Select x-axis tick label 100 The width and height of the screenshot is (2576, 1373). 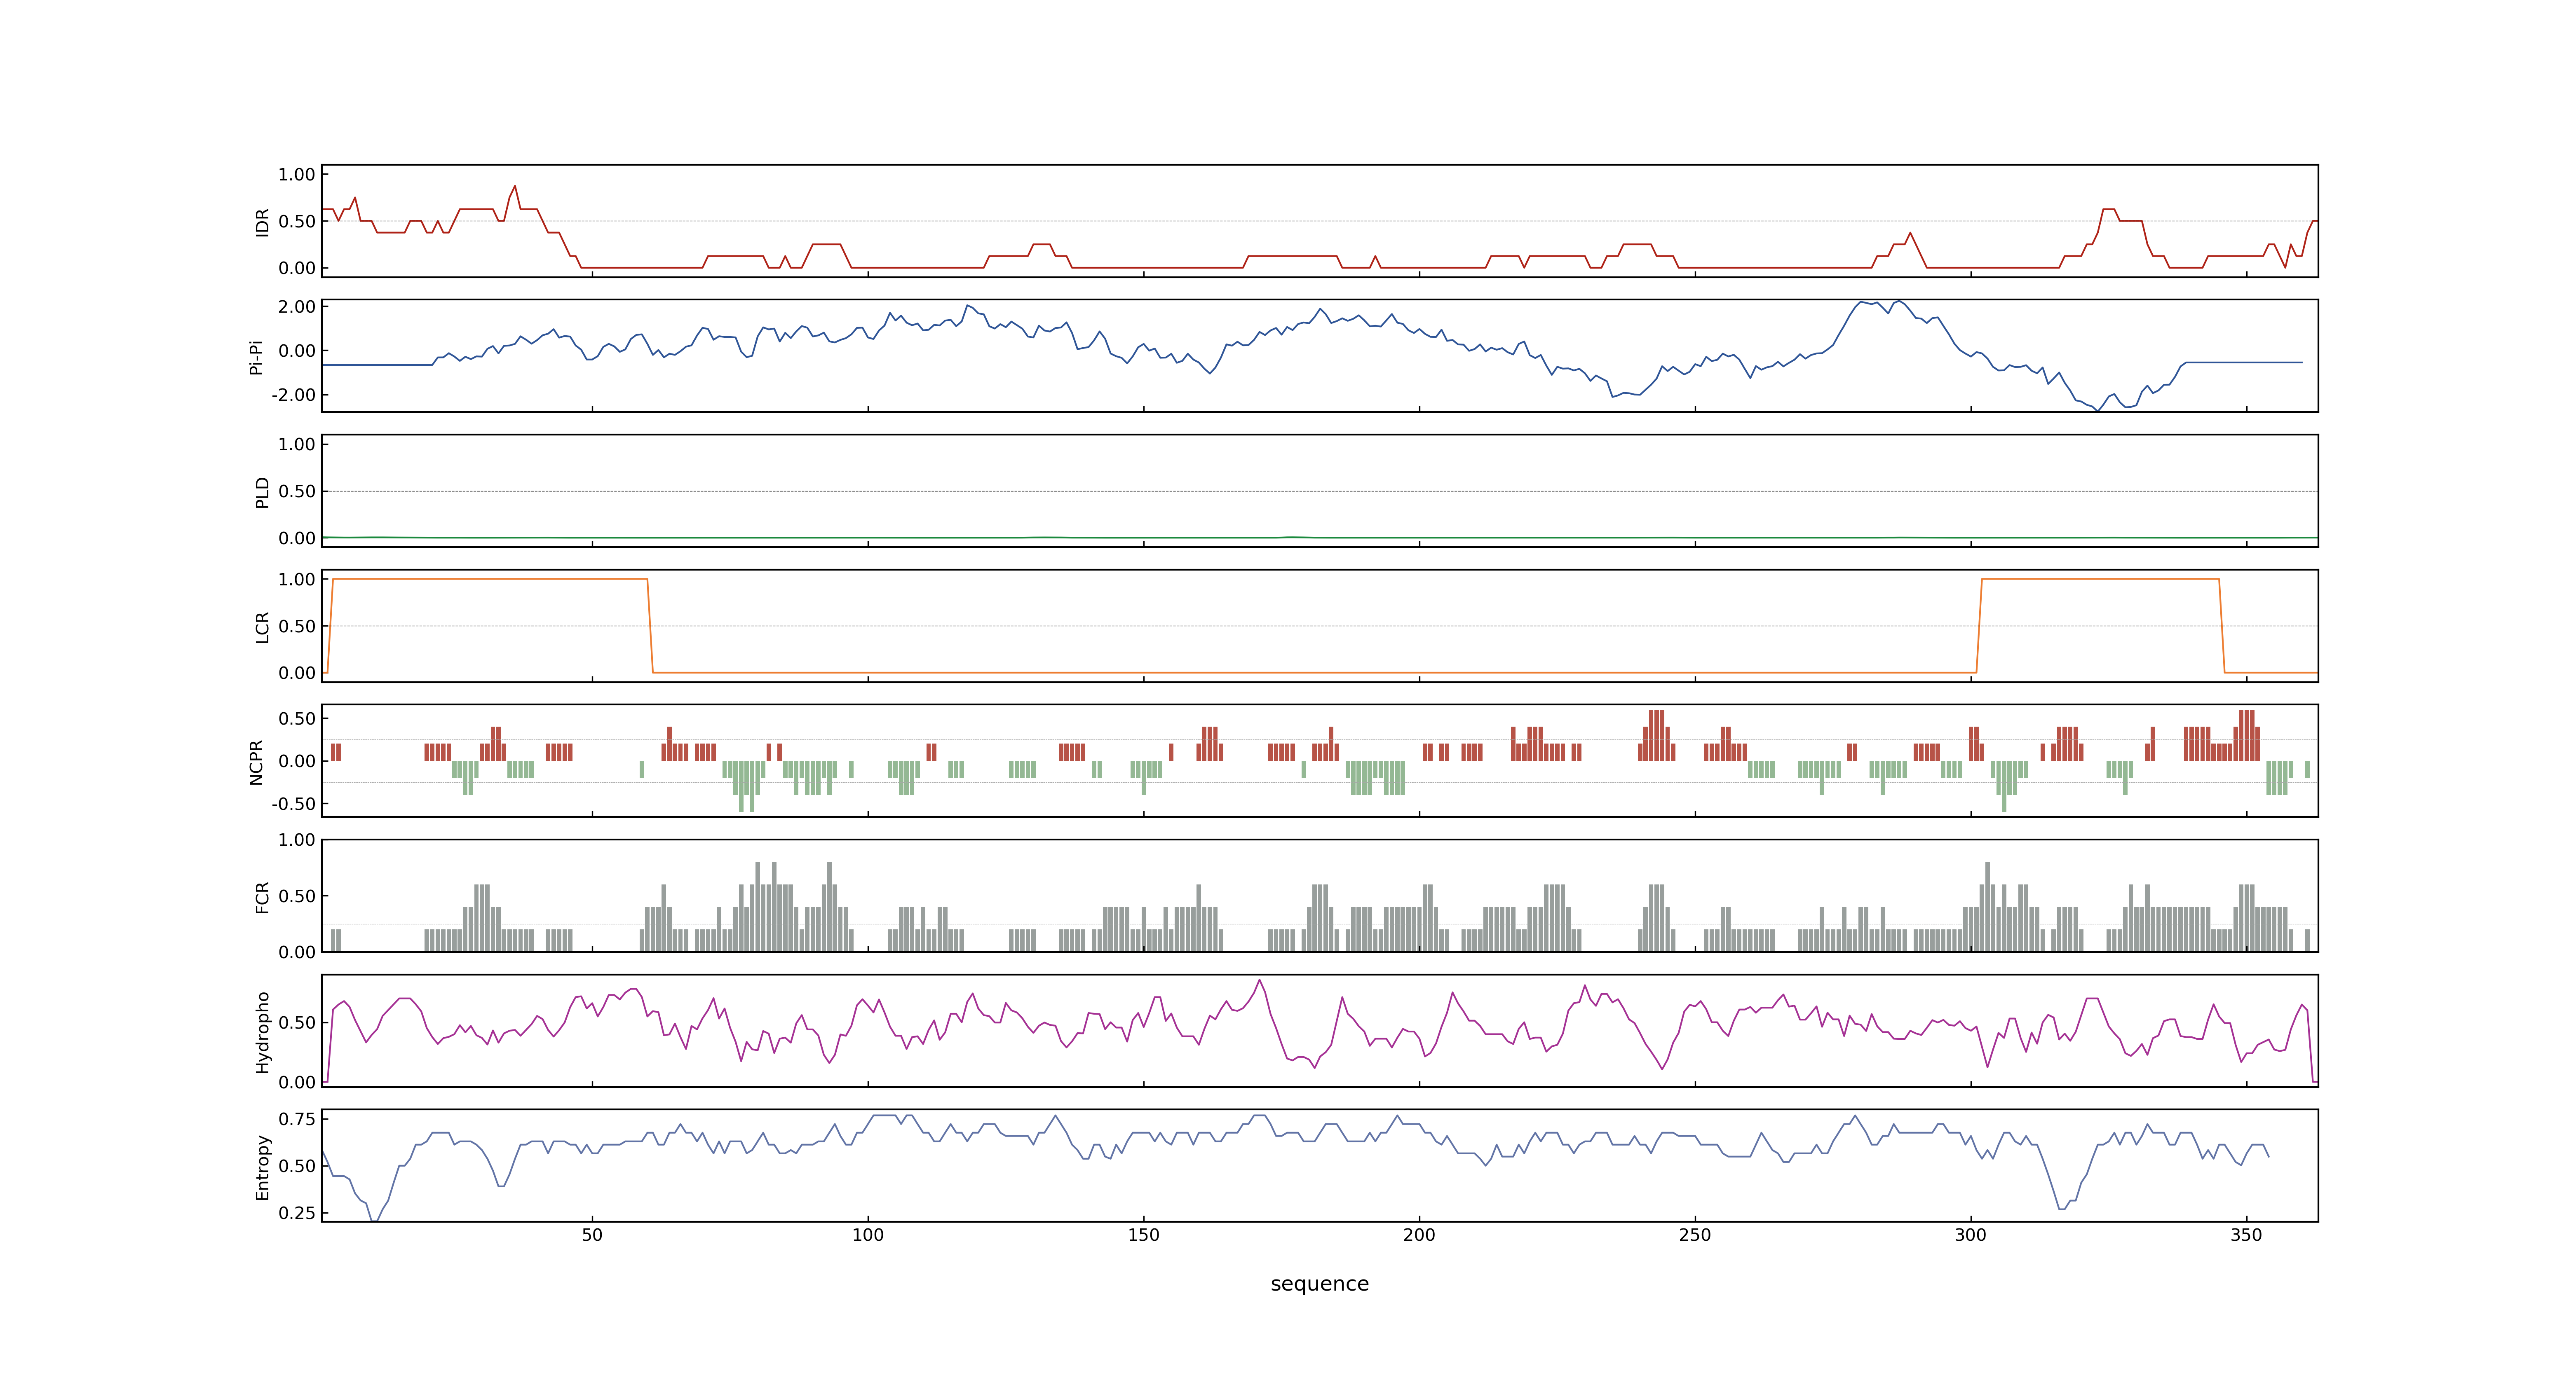point(868,1235)
